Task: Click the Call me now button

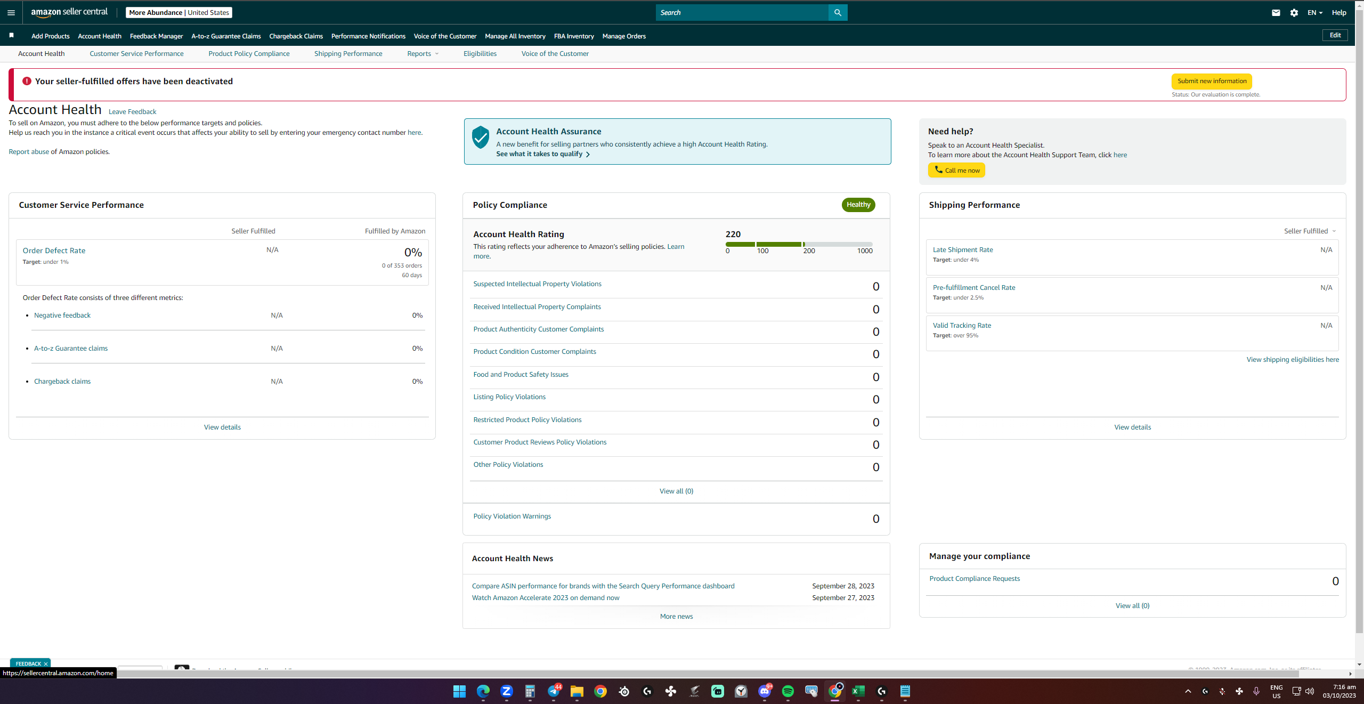Action: coord(956,170)
